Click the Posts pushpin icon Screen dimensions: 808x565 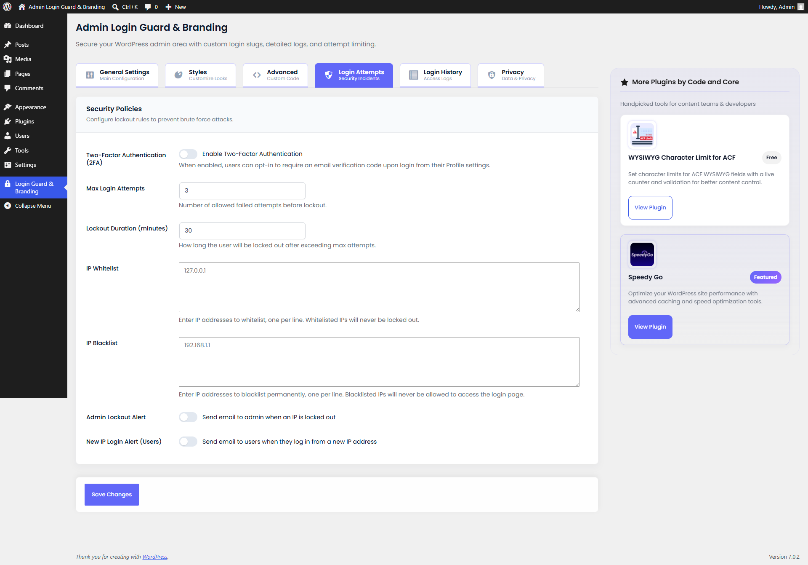click(x=8, y=45)
